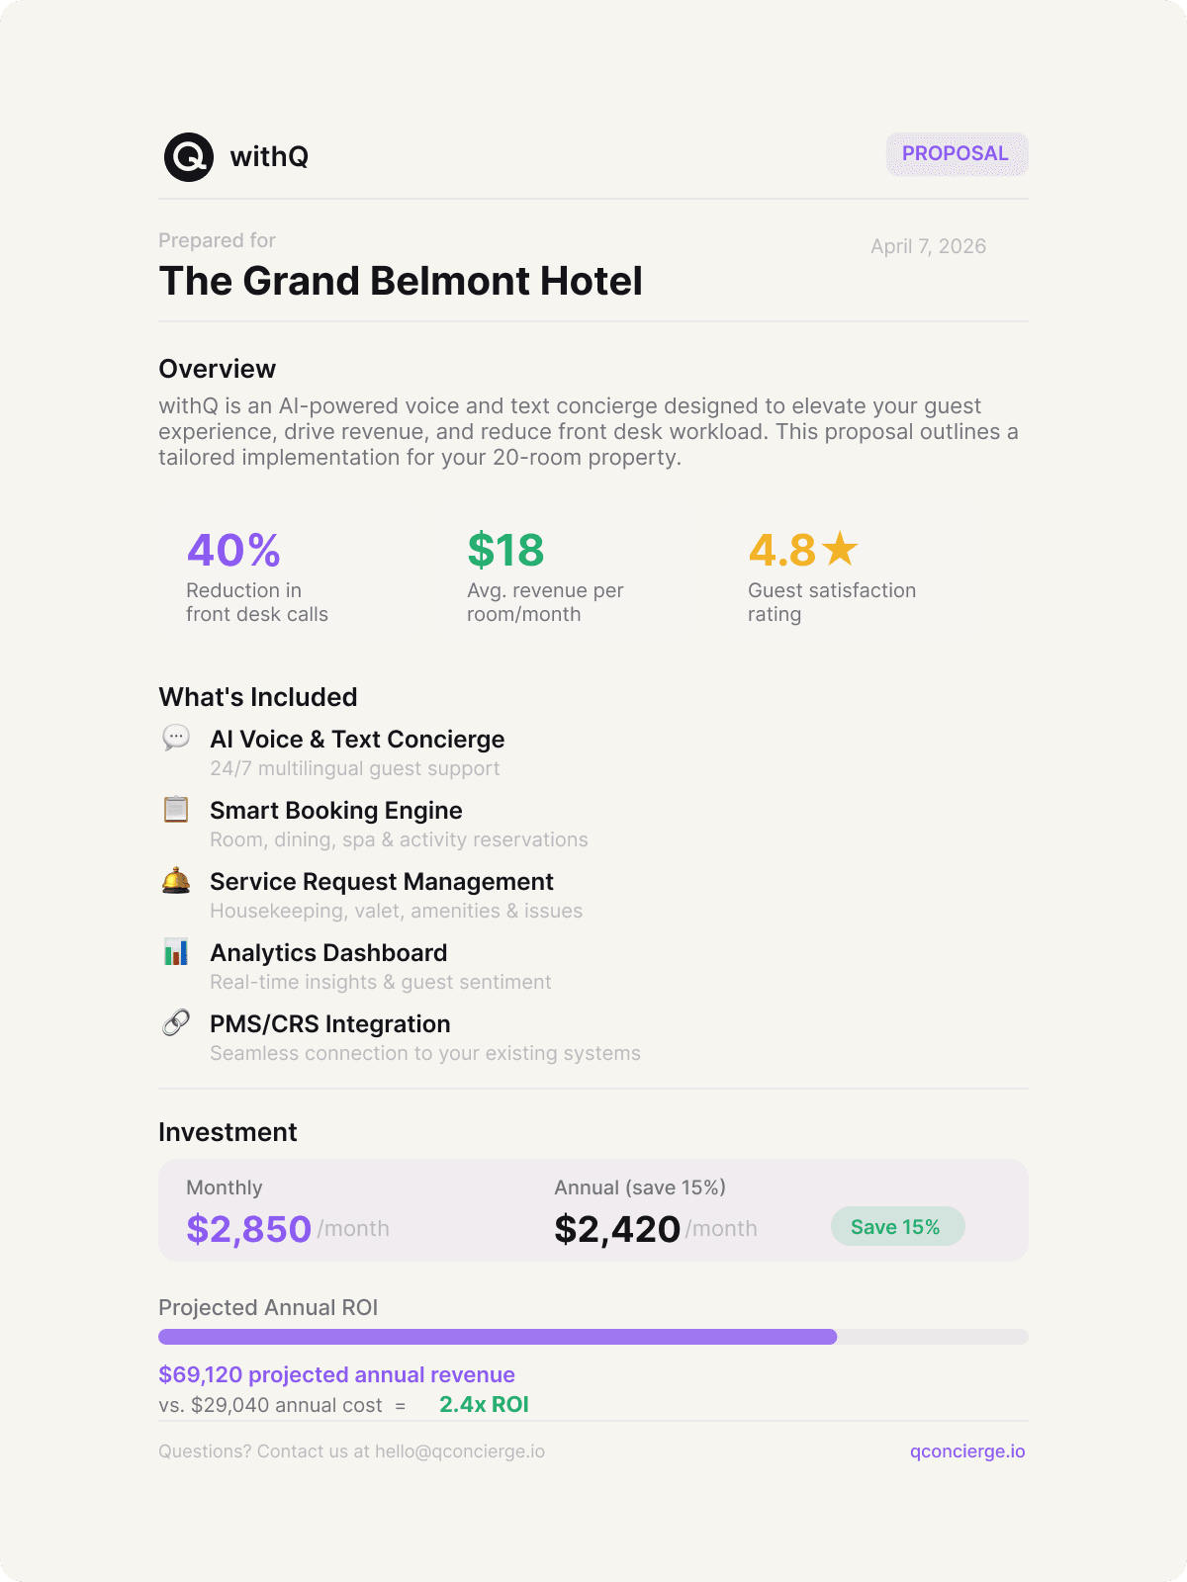Click the speech bubble concierge icon
This screenshot has width=1187, height=1582.
[x=176, y=738]
